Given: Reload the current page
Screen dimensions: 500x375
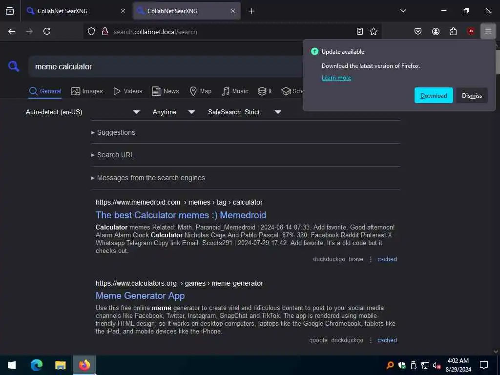Looking at the screenshot, I should pyautogui.click(x=47, y=31).
